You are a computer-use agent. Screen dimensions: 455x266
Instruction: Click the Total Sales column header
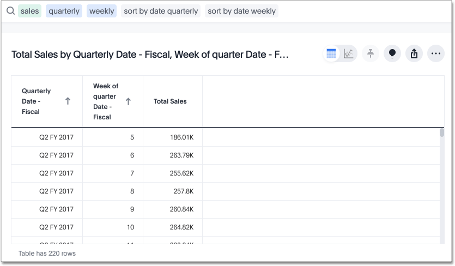click(170, 101)
